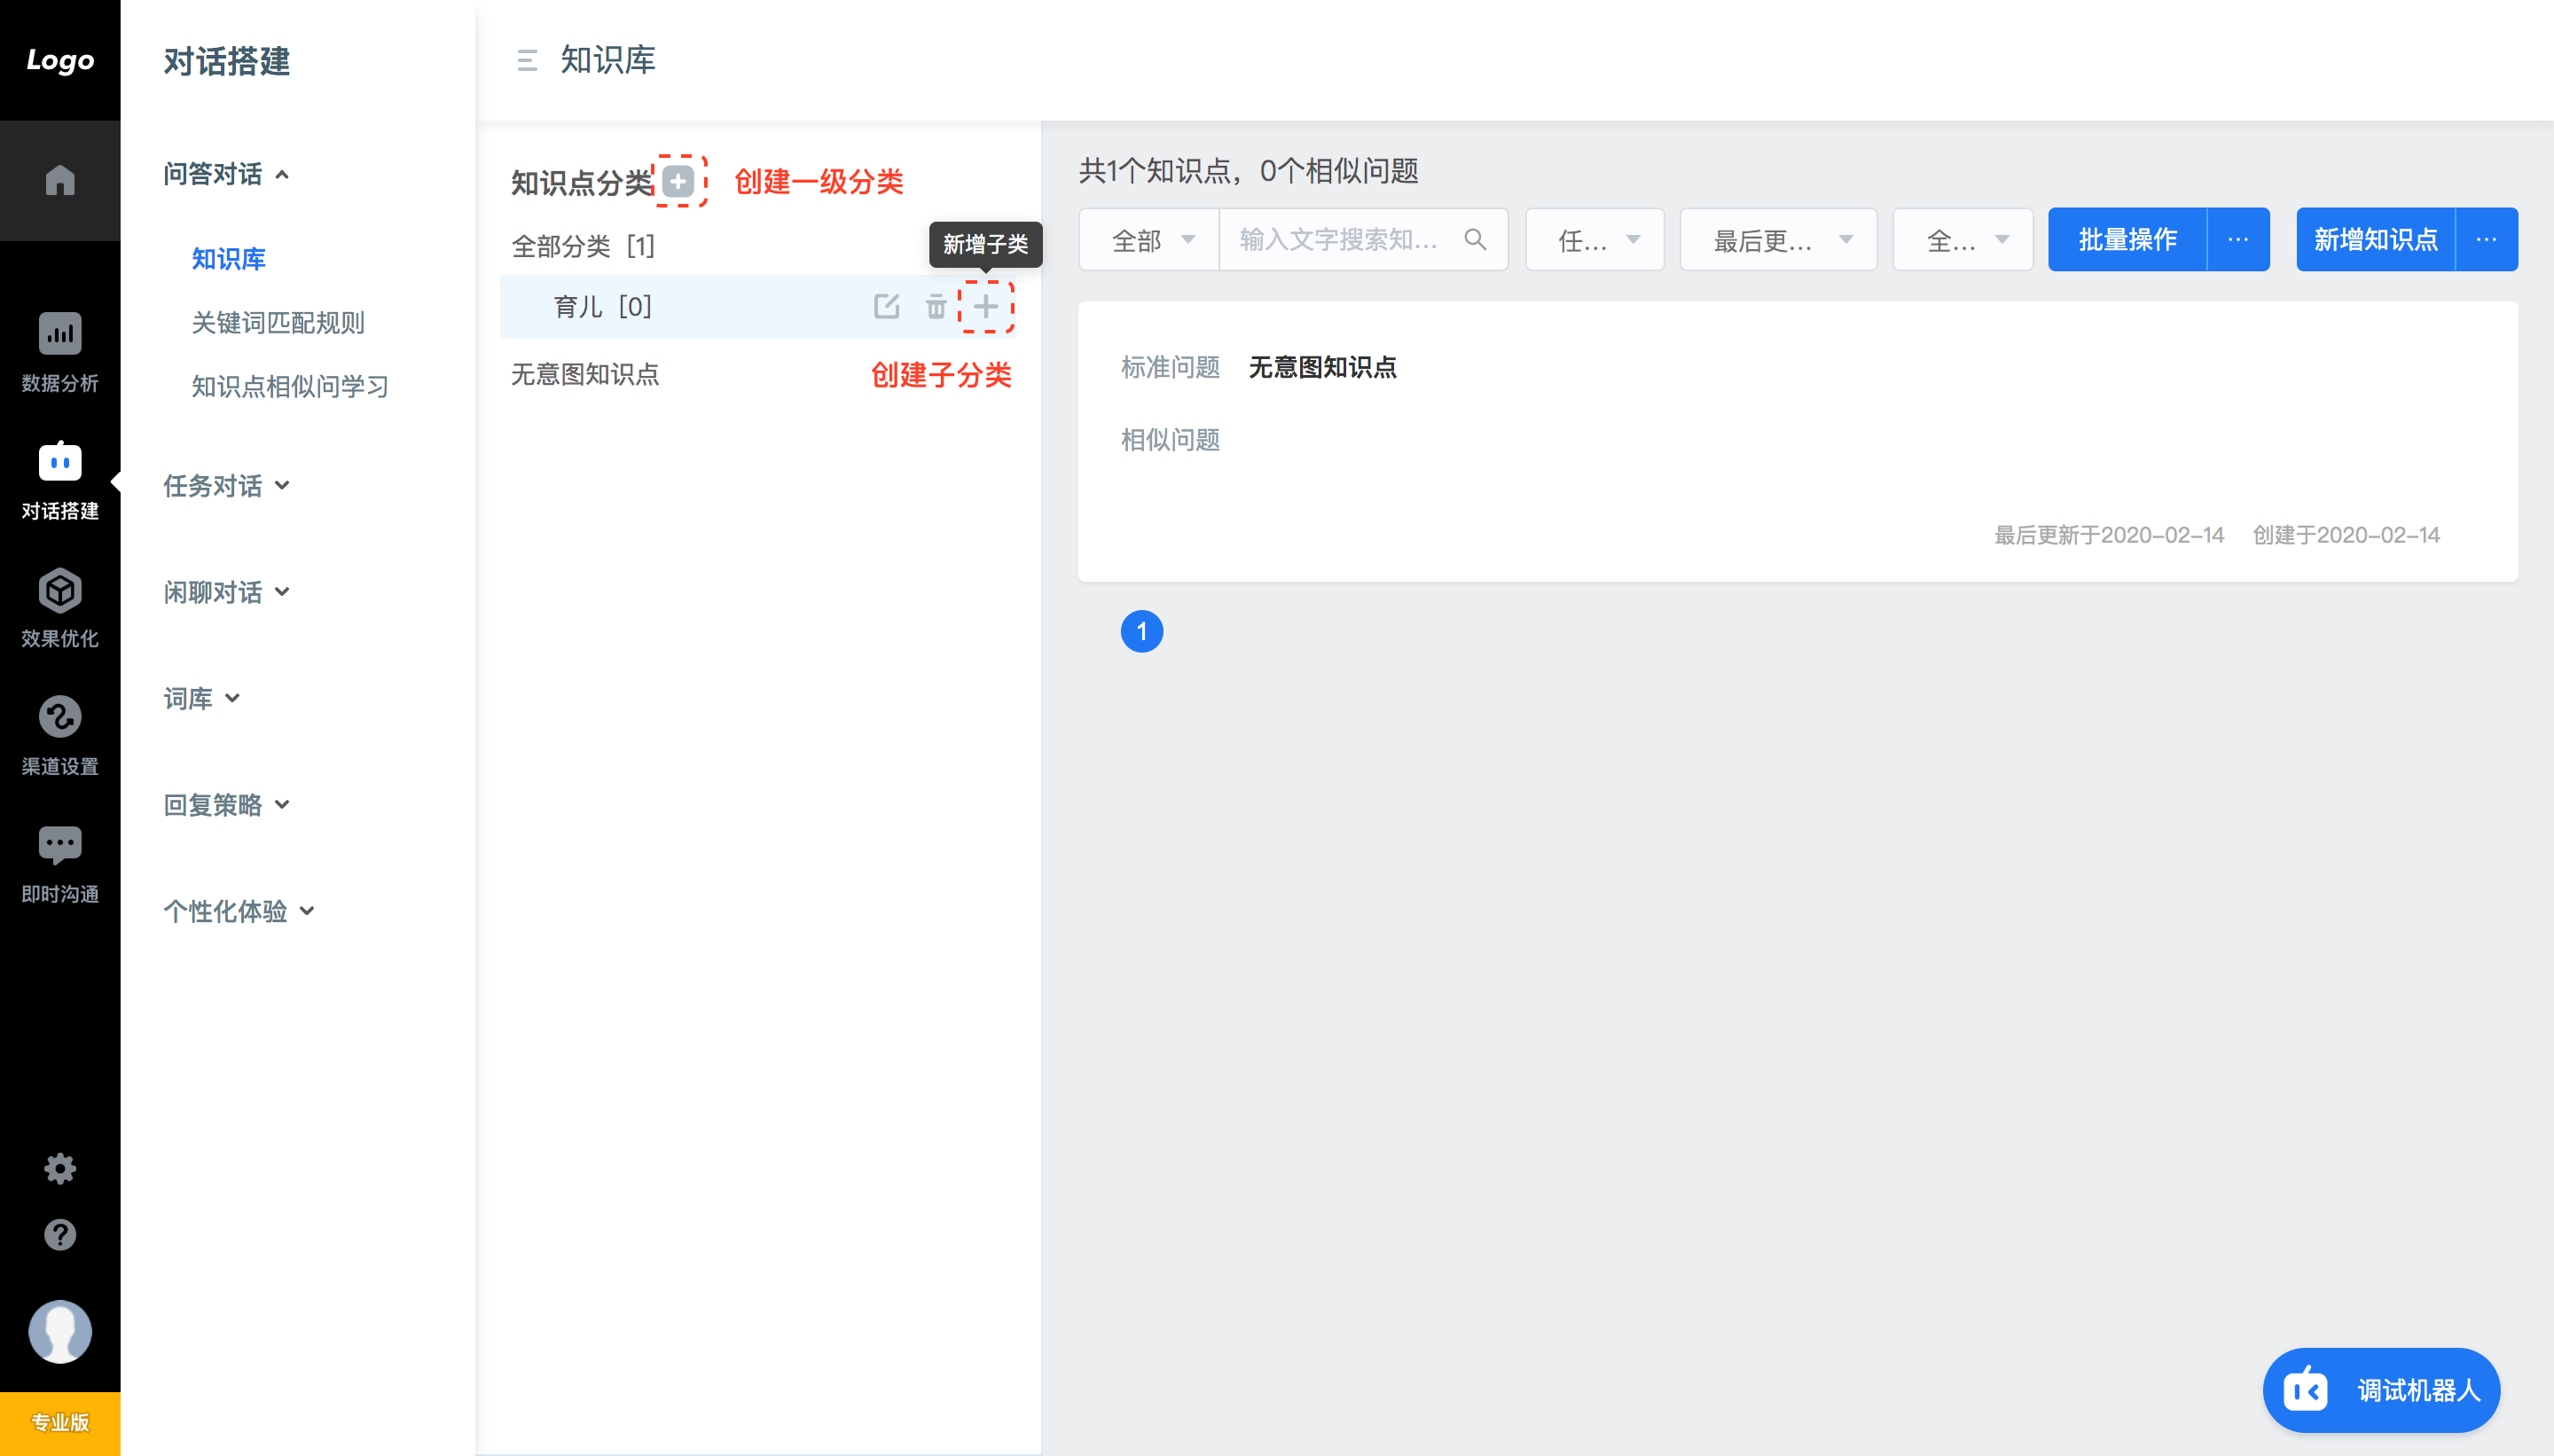Click the 知识点分类 heading
Viewport: 2554px width, 1456px height.
[x=582, y=183]
